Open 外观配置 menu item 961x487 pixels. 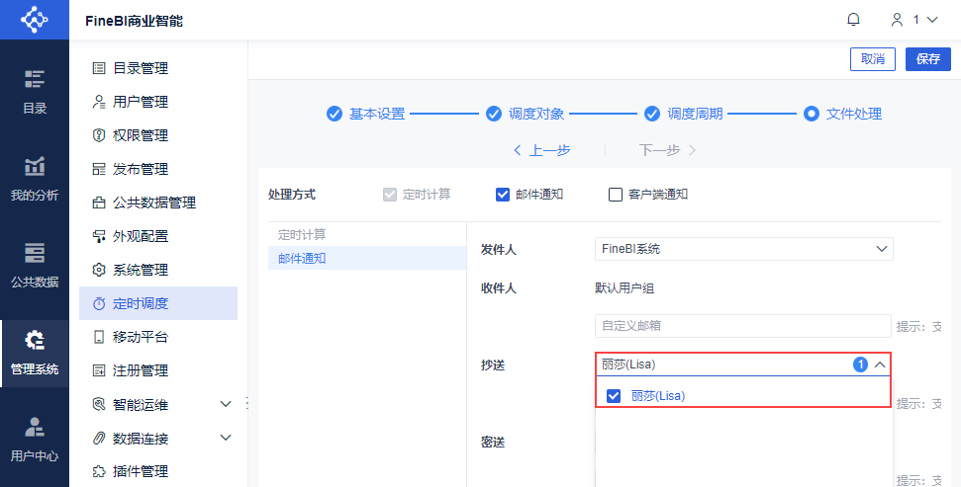158,236
